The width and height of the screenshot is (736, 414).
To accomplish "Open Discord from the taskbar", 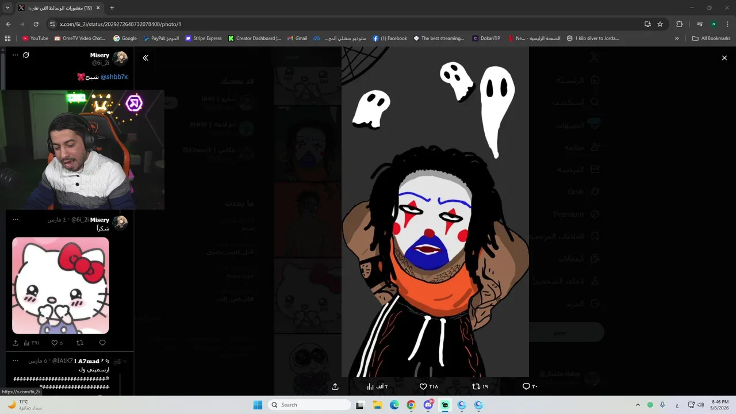I will pyautogui.click(x=428, y=405).
